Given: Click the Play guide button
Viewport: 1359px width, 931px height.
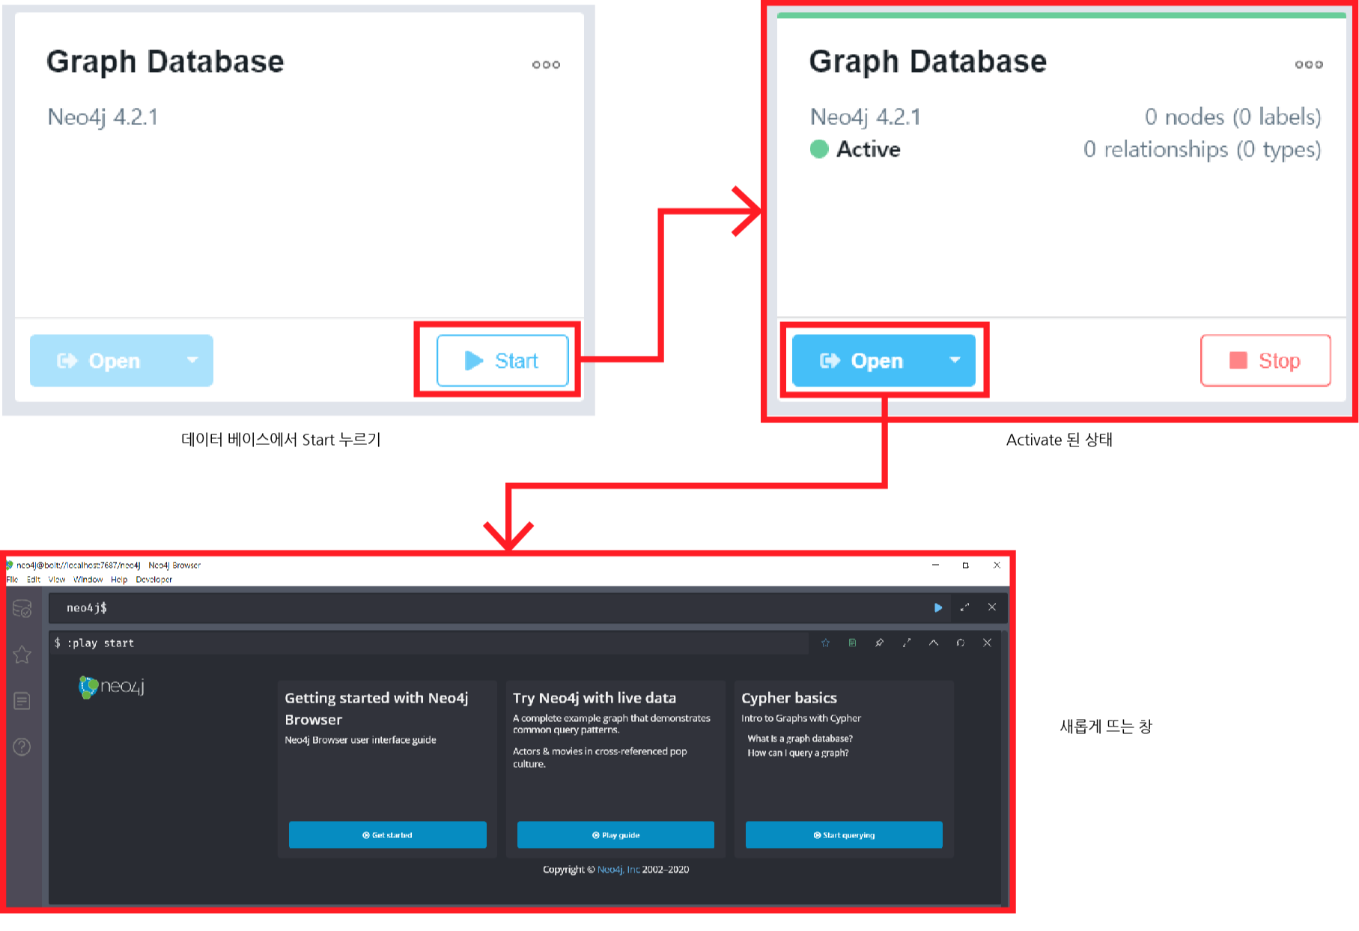Looking at the screenshot, I should click(615, 835).
